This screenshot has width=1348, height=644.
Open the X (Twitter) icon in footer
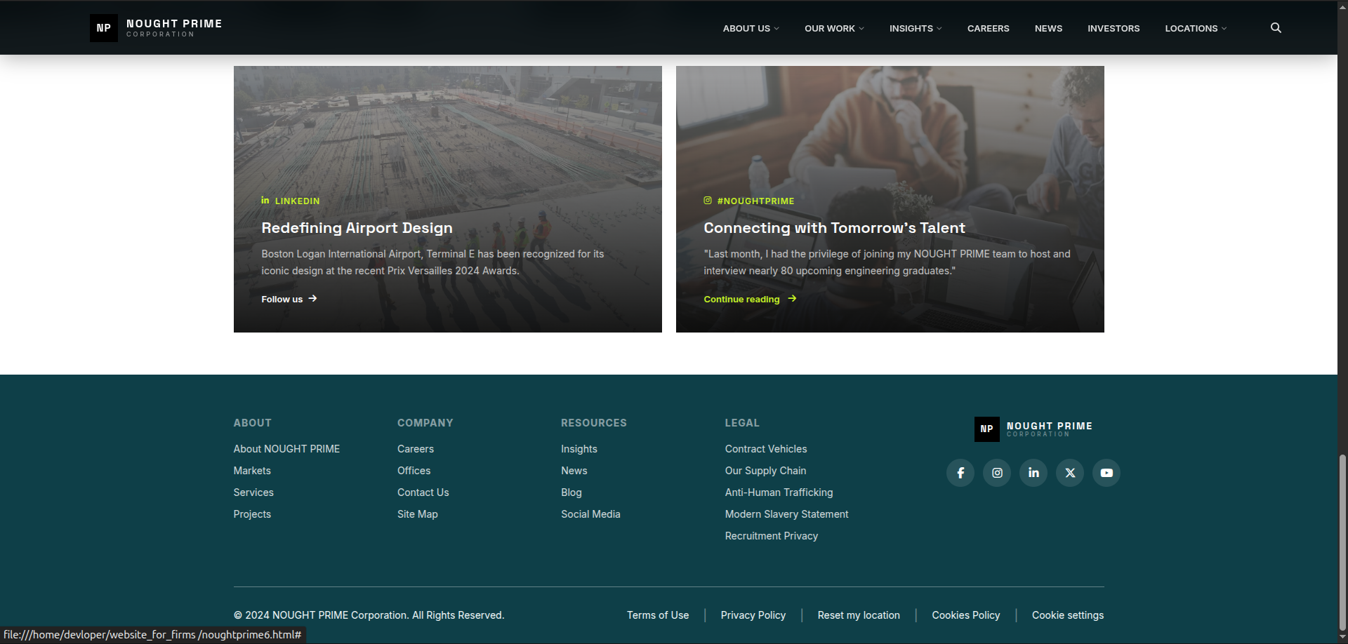1070,473
